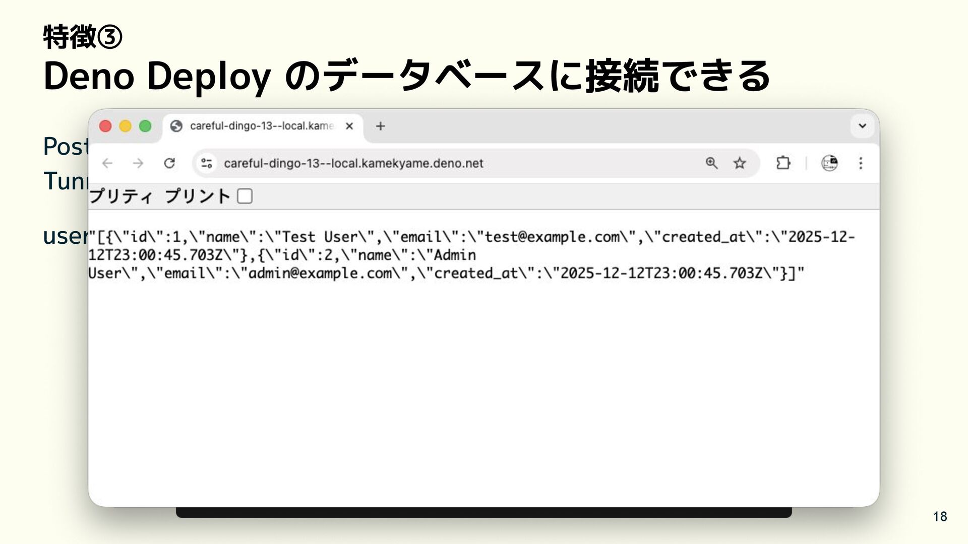
Task: Open the Extensions puzzle icon
Action: 783,163
